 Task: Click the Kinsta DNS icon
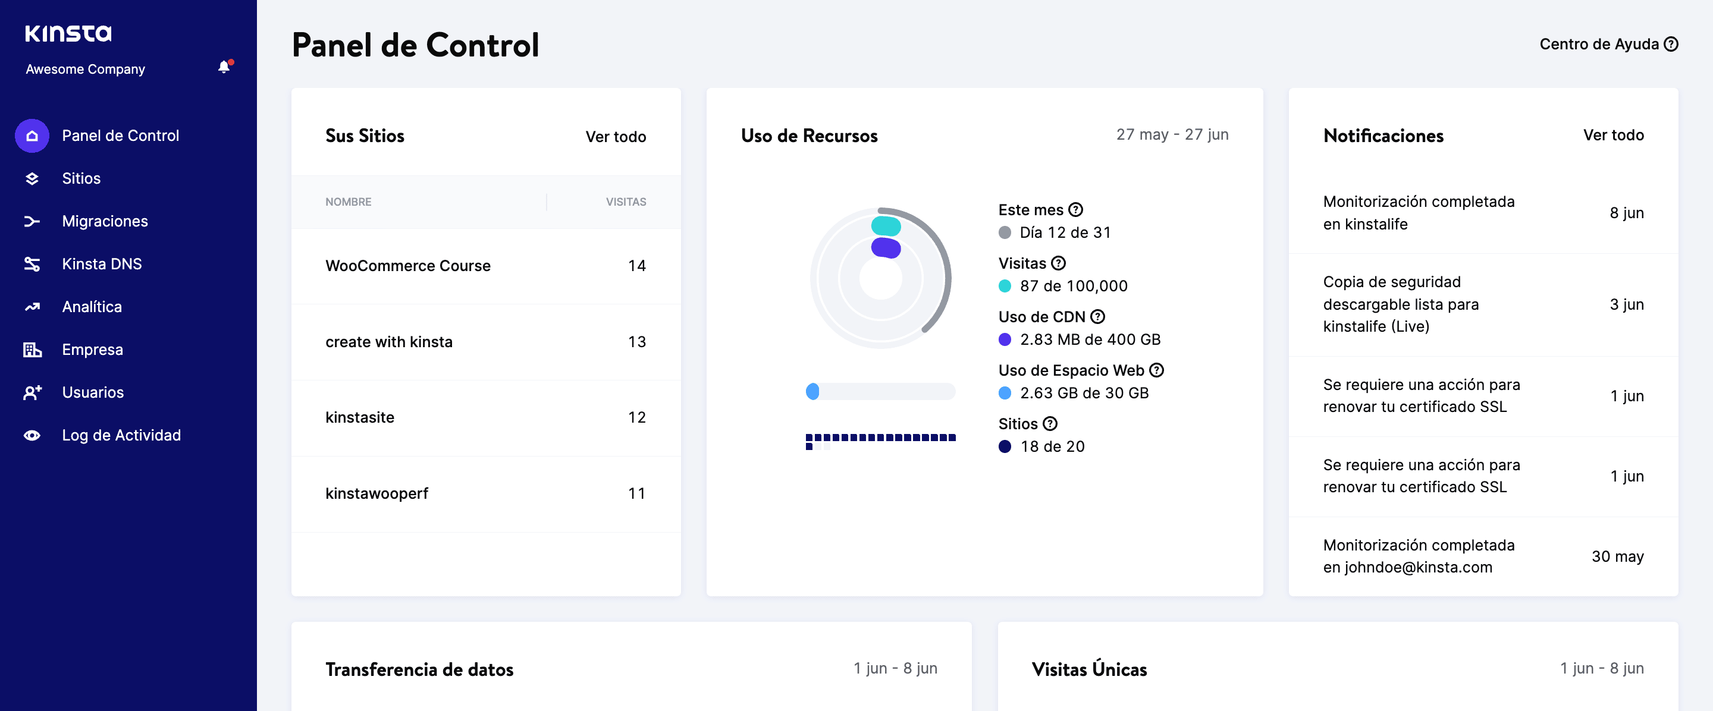32,265
